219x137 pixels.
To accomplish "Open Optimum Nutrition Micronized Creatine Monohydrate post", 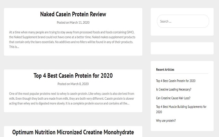I will (x=73, y=132).
